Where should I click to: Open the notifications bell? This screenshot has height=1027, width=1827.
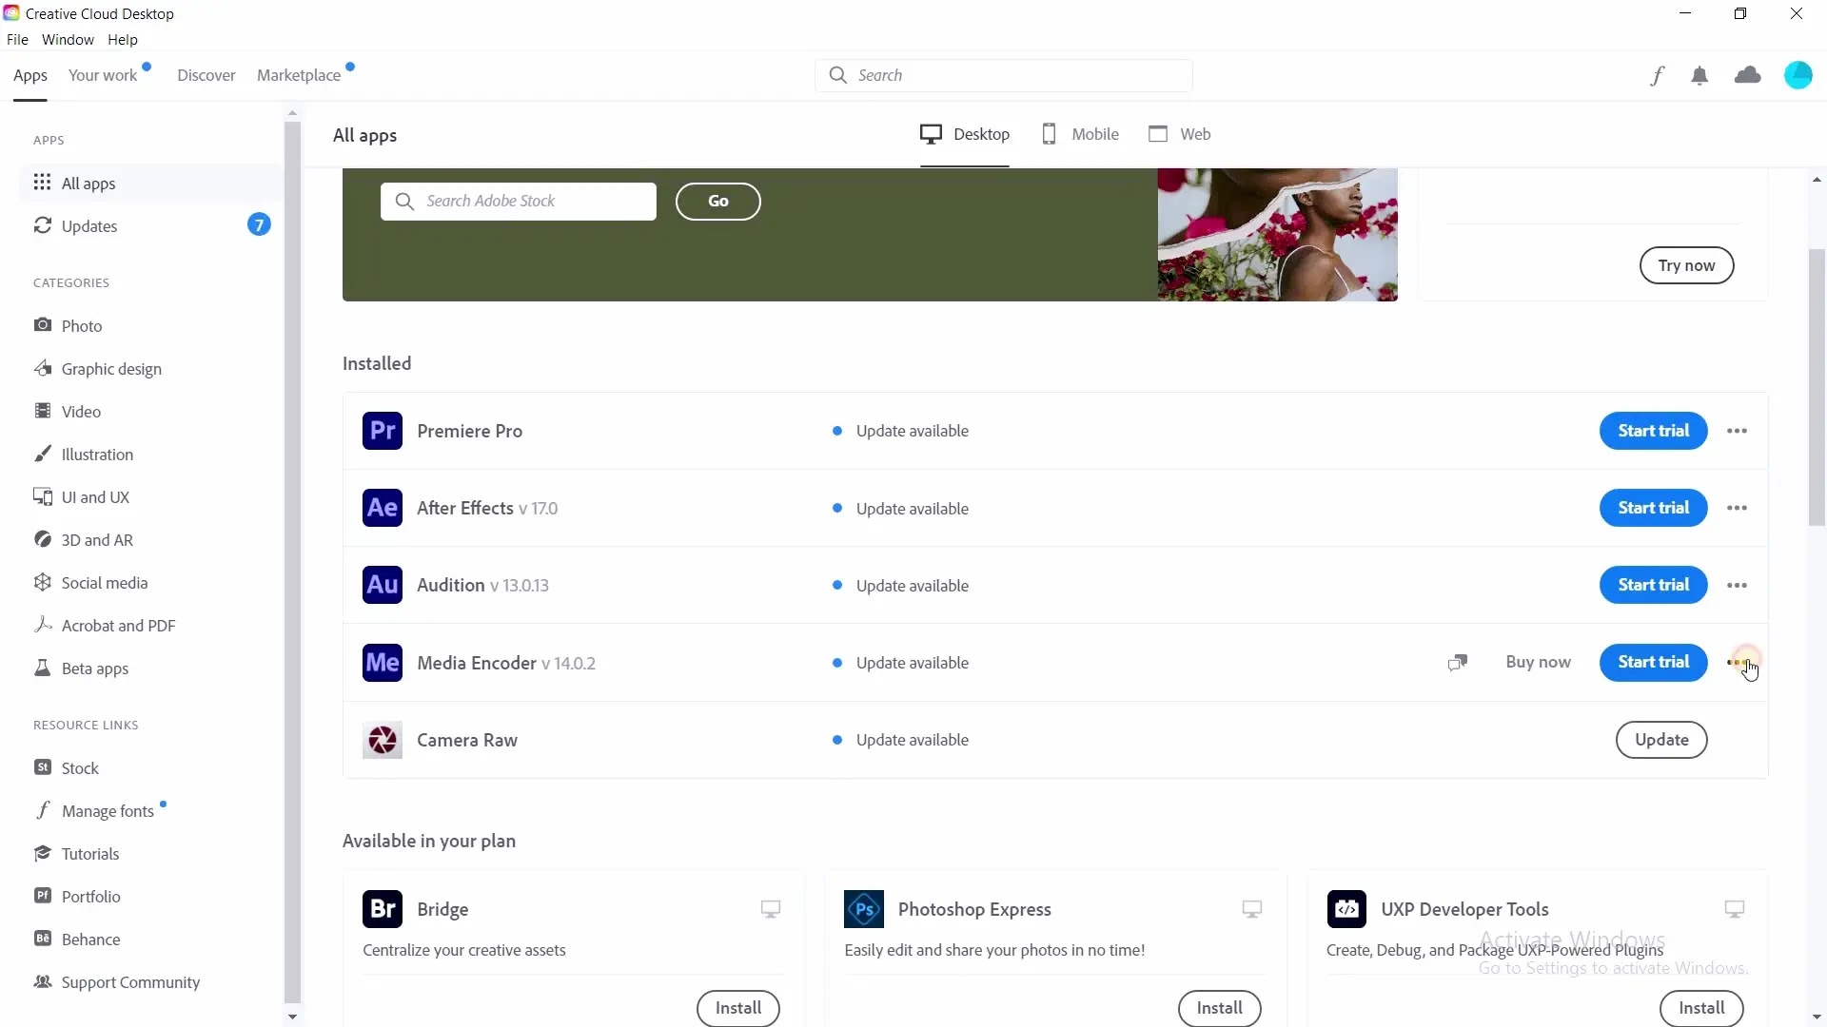pyautogui.click(x=1699, y=76)
